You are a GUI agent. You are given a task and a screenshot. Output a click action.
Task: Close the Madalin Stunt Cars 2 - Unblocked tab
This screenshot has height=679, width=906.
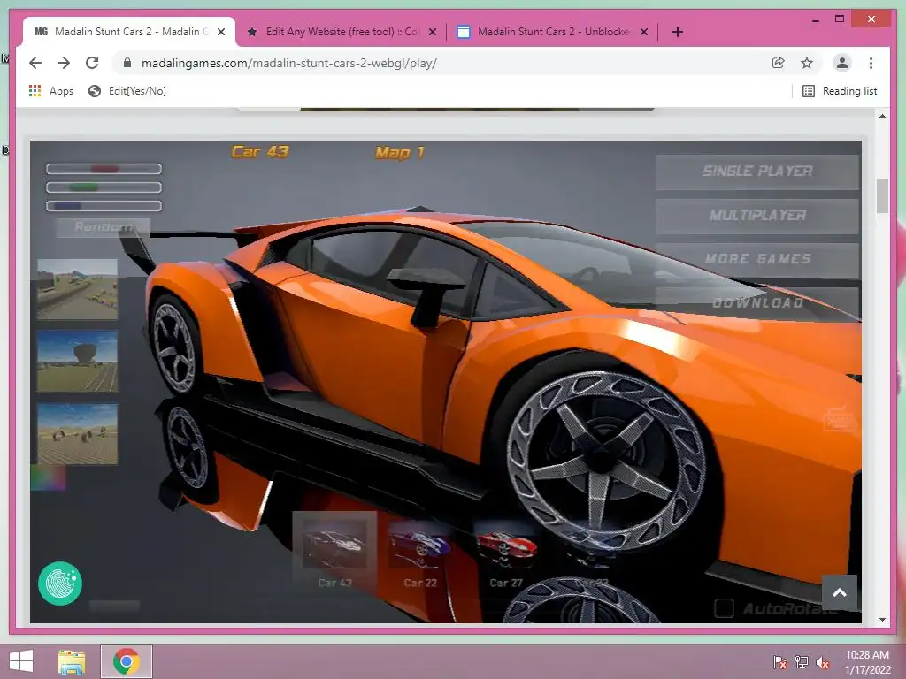click(644, 32)
